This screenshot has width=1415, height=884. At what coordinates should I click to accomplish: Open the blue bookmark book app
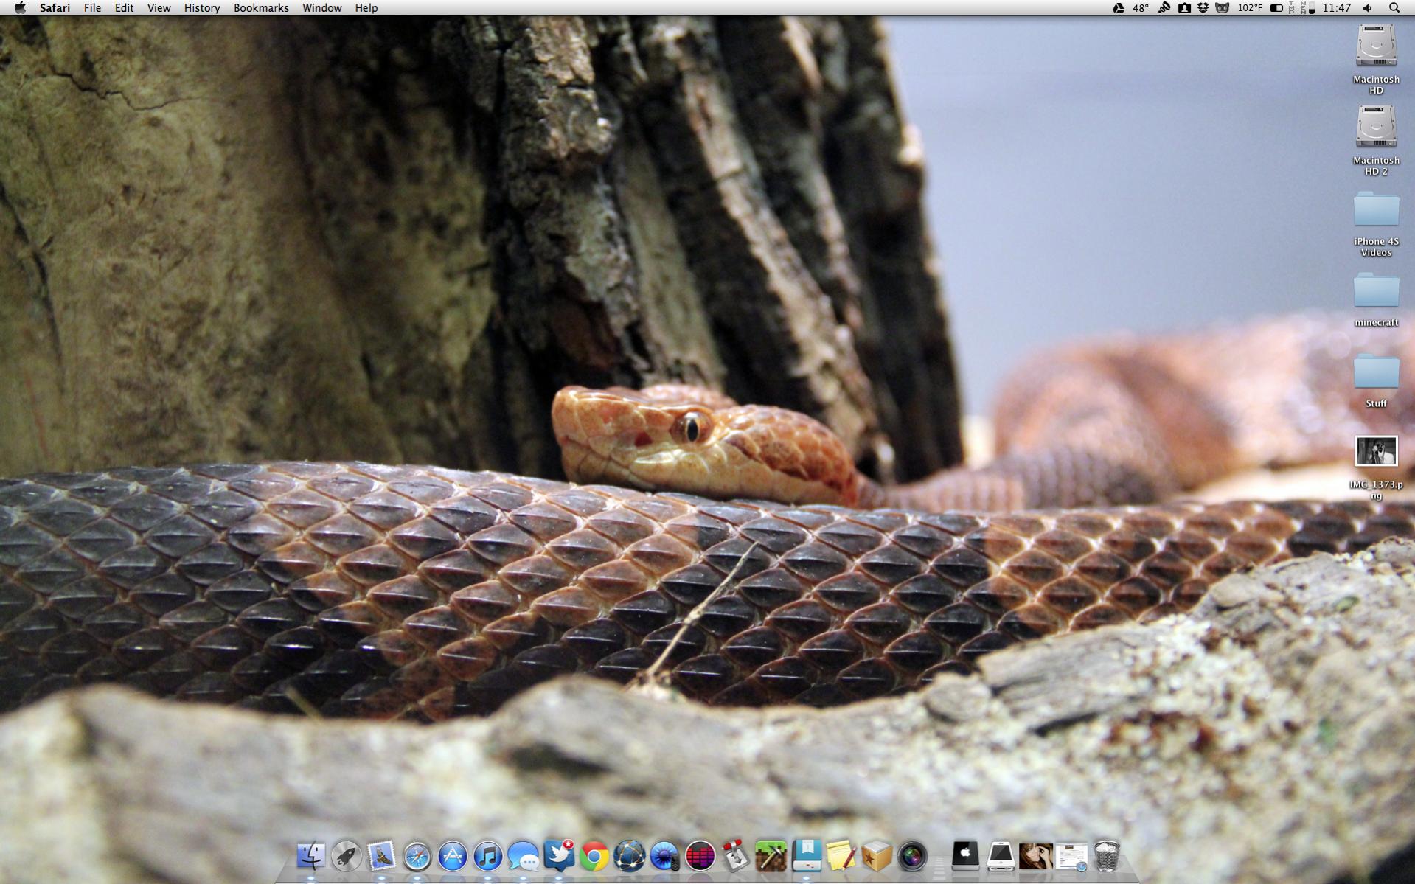point(806,855)
